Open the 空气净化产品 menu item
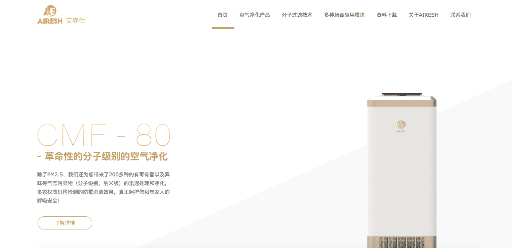This screenshot has width=512, height=248. point(255,15)
